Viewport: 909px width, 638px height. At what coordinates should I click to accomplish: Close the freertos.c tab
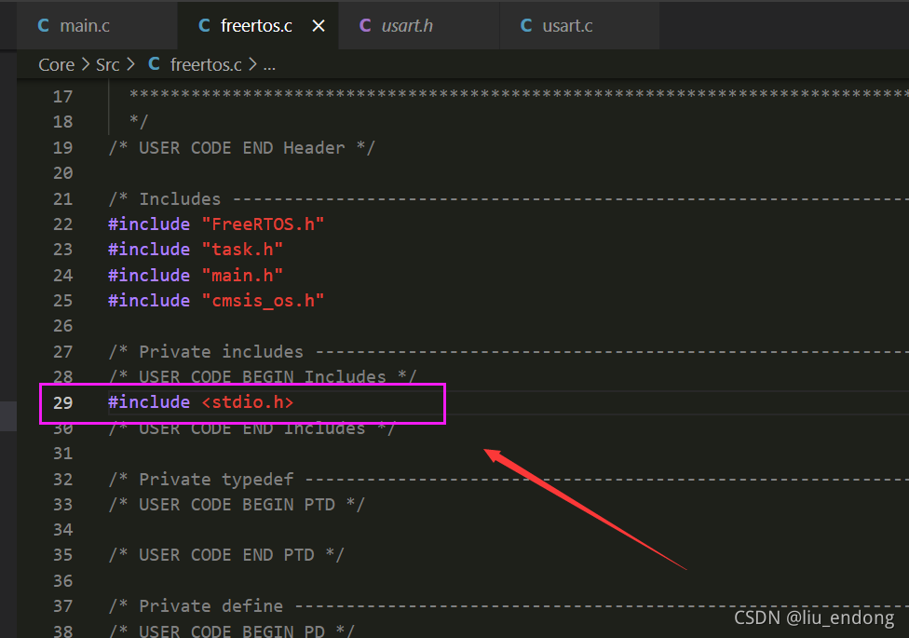click(x=319, y=26)
